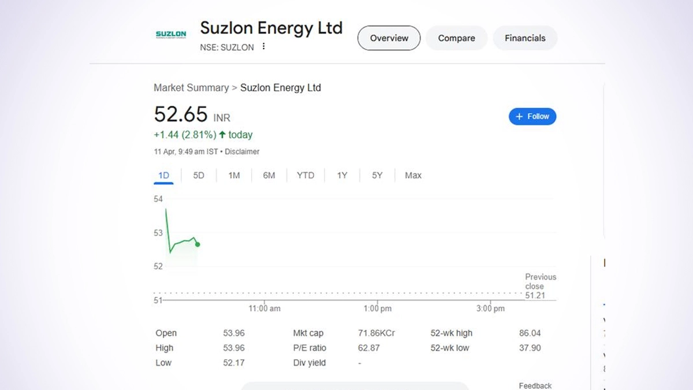View the Max chart range
Viewport: 693px width, 390px height.
(413, 175)
